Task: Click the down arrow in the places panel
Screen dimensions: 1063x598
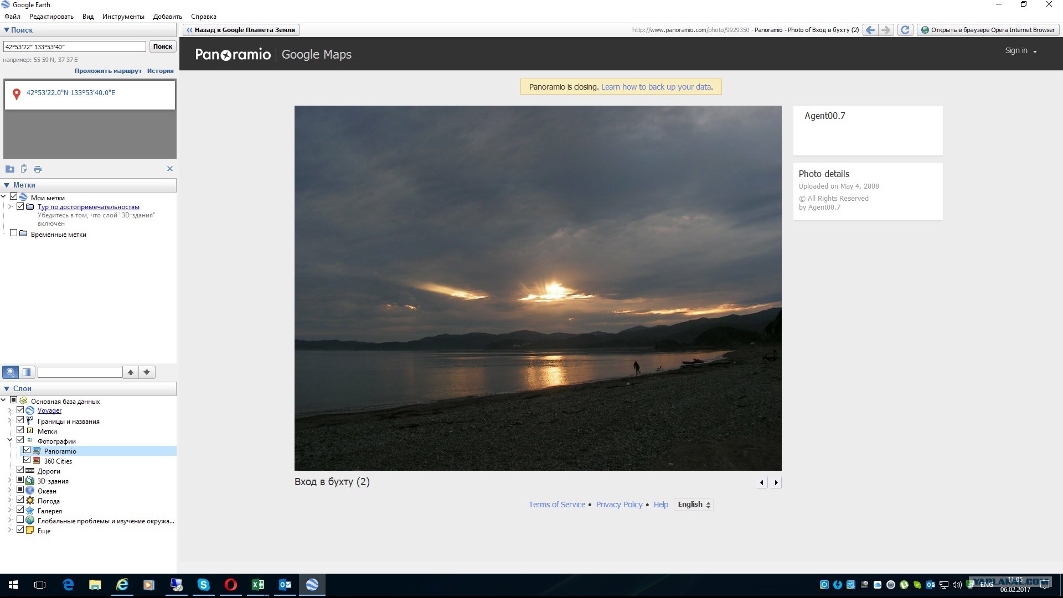Action: point(147,372)
